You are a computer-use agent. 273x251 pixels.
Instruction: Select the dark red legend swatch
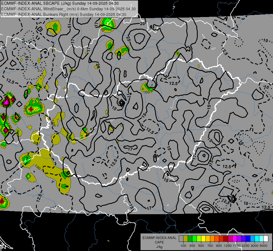(x=226, y=238)
